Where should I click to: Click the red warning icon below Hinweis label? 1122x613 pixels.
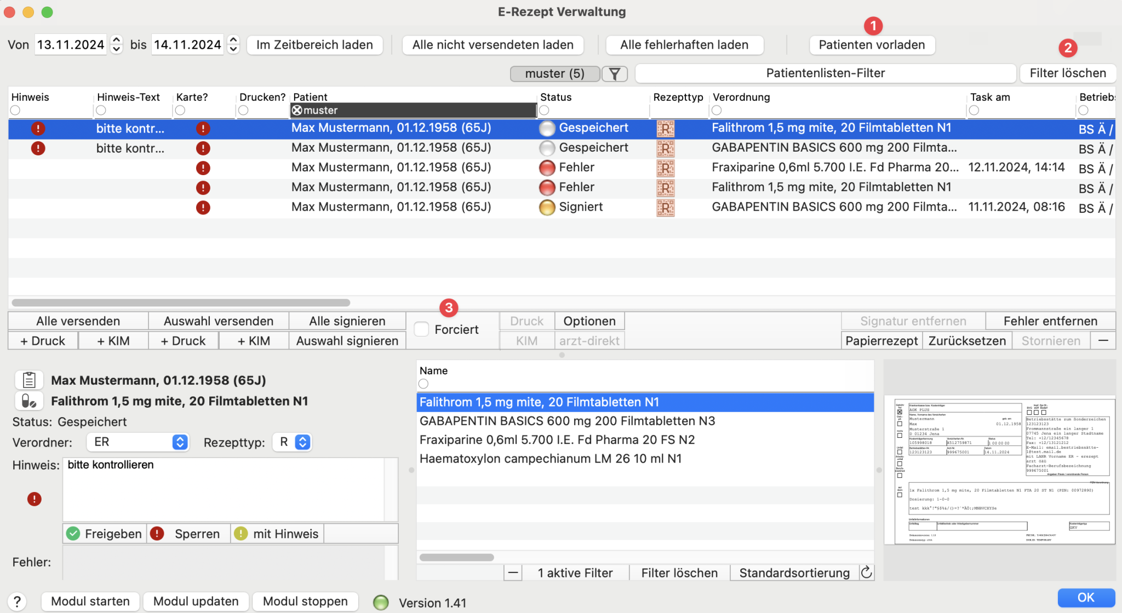click(x=35, y=499)
